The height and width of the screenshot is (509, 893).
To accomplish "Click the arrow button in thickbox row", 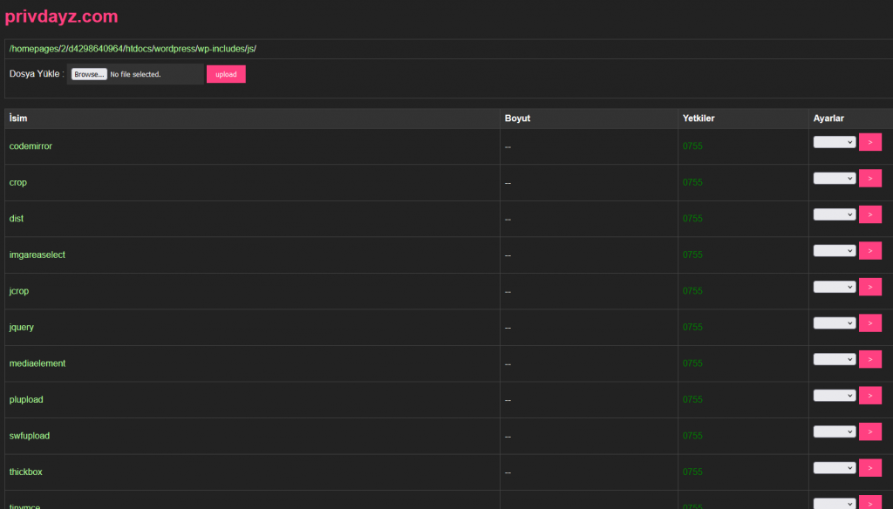I will click(869, 468).
